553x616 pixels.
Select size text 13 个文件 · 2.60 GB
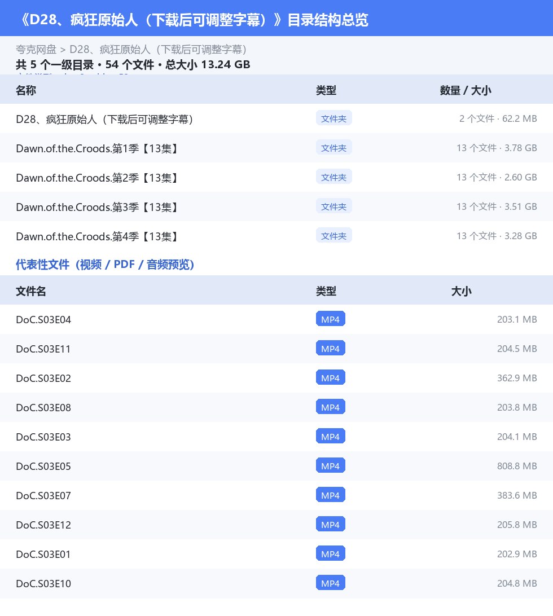(x=497, y=177)
